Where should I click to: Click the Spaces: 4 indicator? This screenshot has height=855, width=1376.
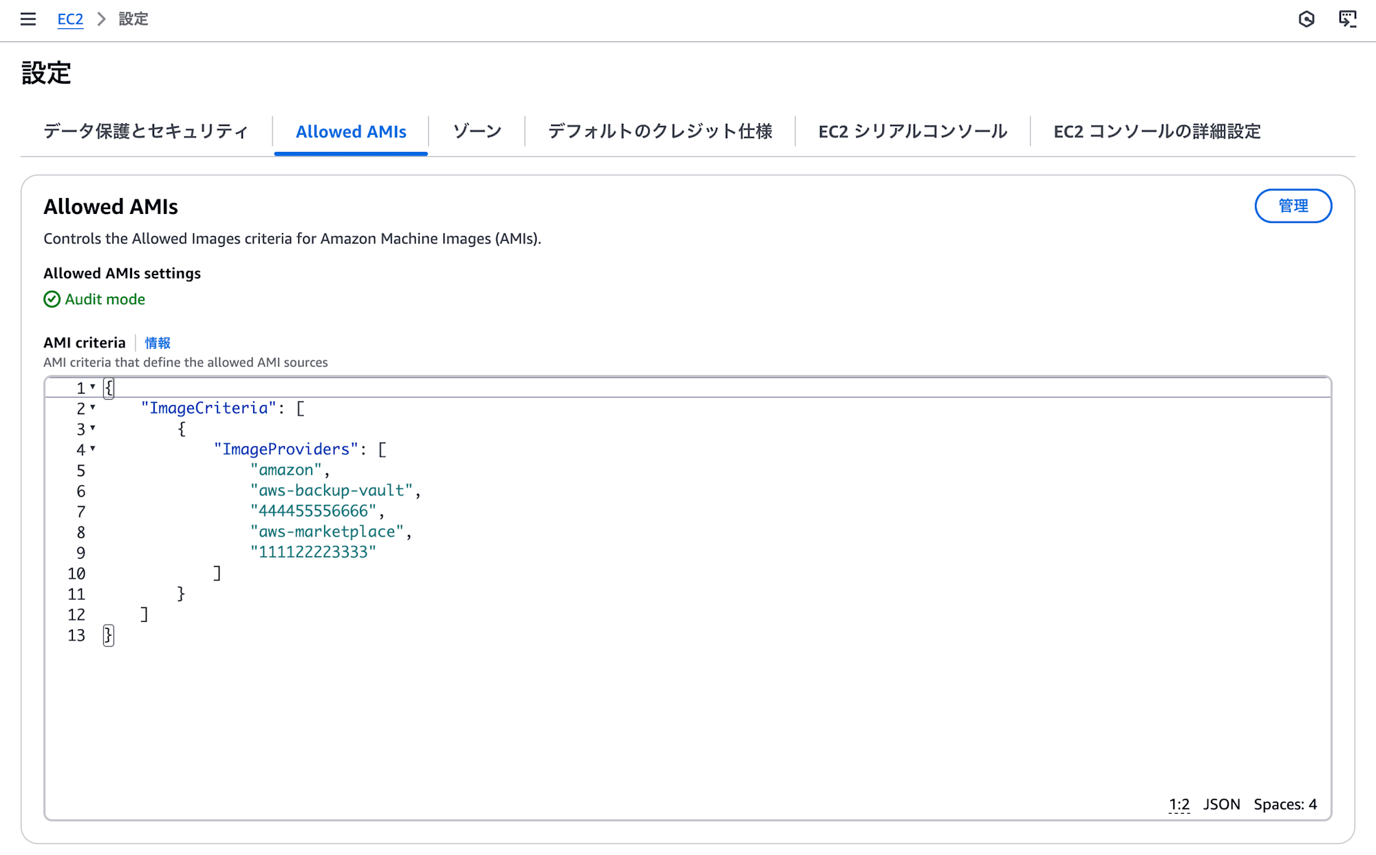pyautogui.click(x=1285, y=805)
